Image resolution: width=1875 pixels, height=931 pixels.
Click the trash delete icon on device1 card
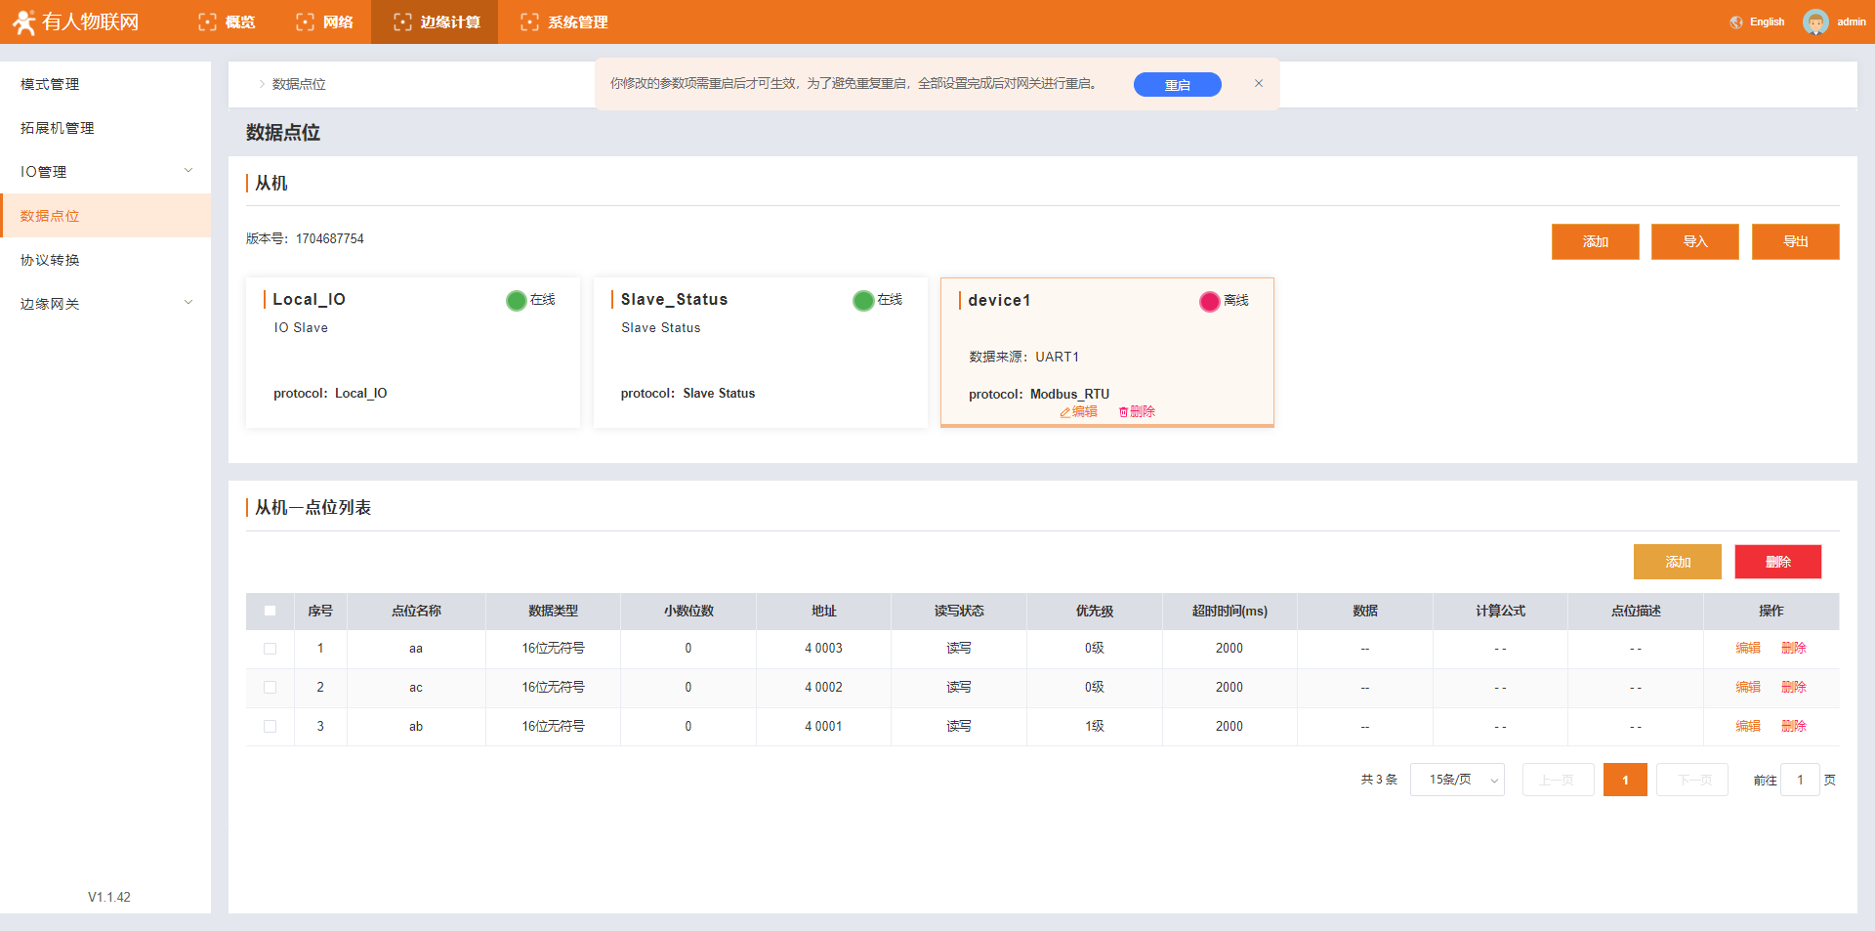tap(1123, 412)
